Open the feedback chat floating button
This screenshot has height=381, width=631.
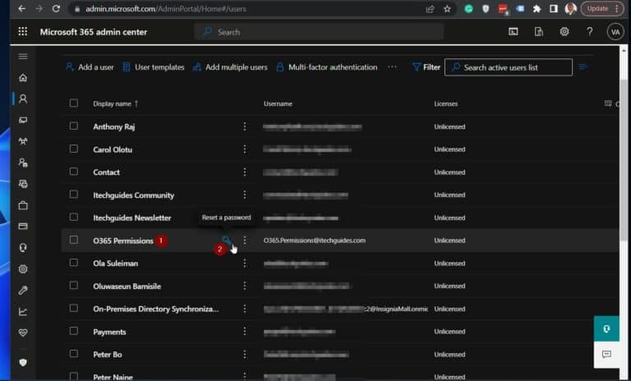606,355
